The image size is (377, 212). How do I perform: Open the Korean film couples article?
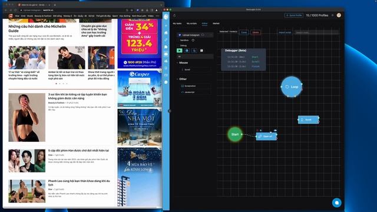pyautogui.click(x=78, y=150)
